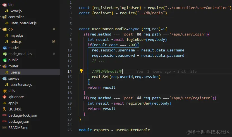Click the controller folder icon

click(x=4, y=17)
